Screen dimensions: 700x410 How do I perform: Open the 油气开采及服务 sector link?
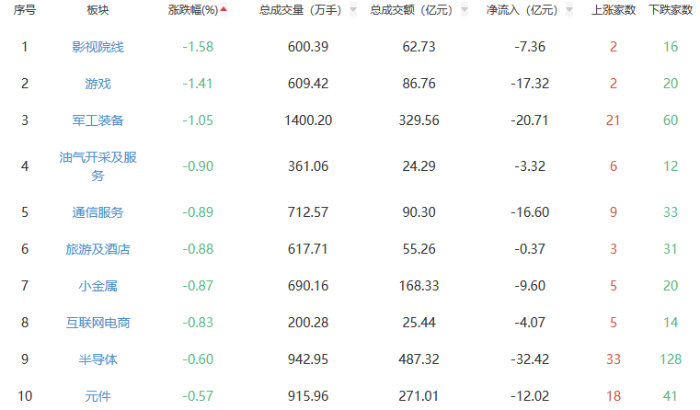[x=98, y=166]
